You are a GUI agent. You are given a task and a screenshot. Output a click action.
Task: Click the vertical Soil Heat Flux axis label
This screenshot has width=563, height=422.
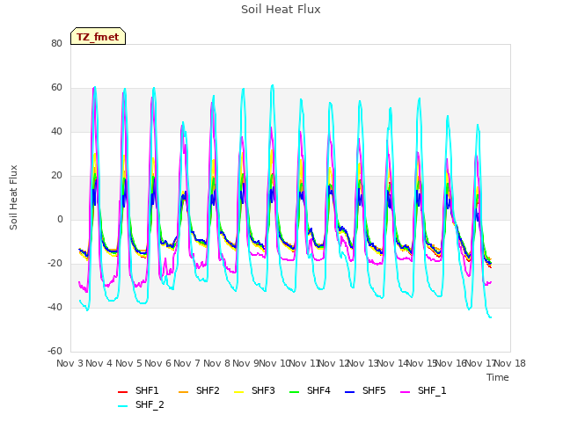pos(13,197)
